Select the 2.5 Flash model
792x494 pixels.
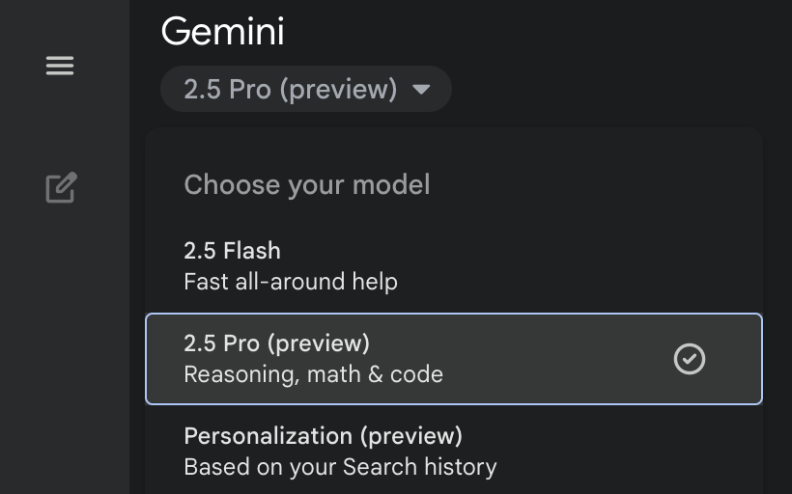point(454,266)
